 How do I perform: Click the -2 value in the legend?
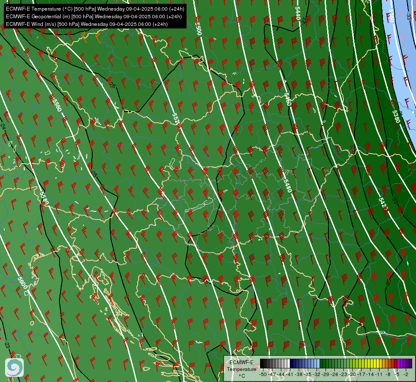click(406, 374)
